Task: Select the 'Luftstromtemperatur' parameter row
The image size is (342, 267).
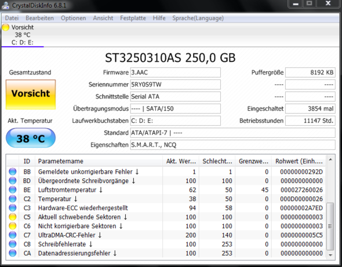Action: click(x=166, y=190)
